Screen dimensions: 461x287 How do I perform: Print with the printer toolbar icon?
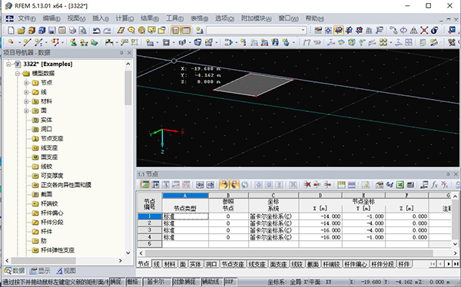click(x=73, y=30)
